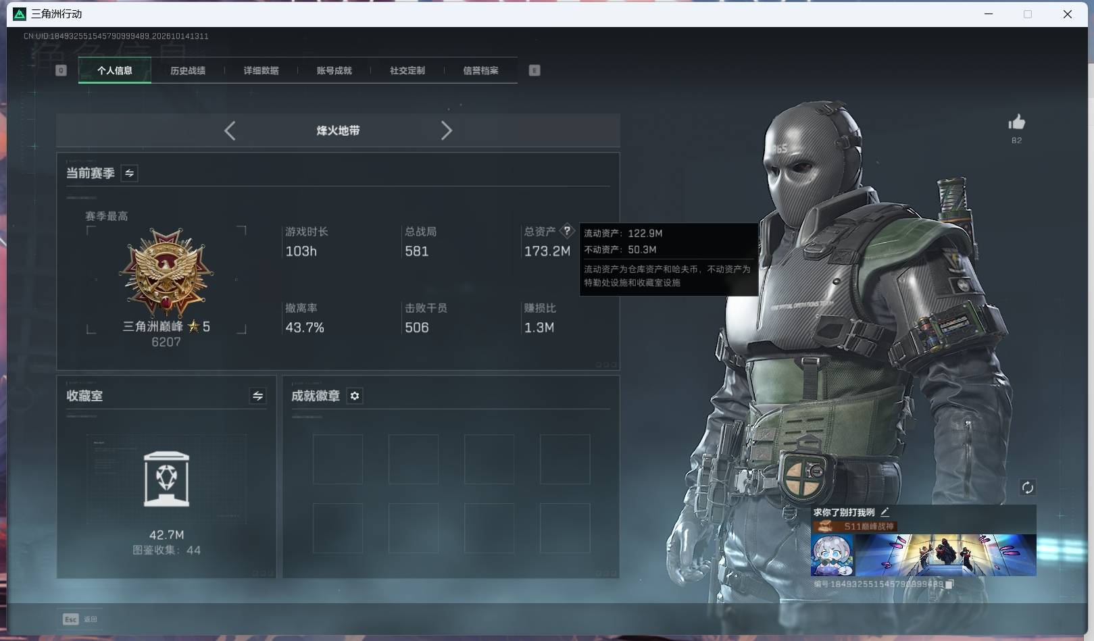Click the 烽火地带 mode title

pyautogui.click(x=338, y=130)
